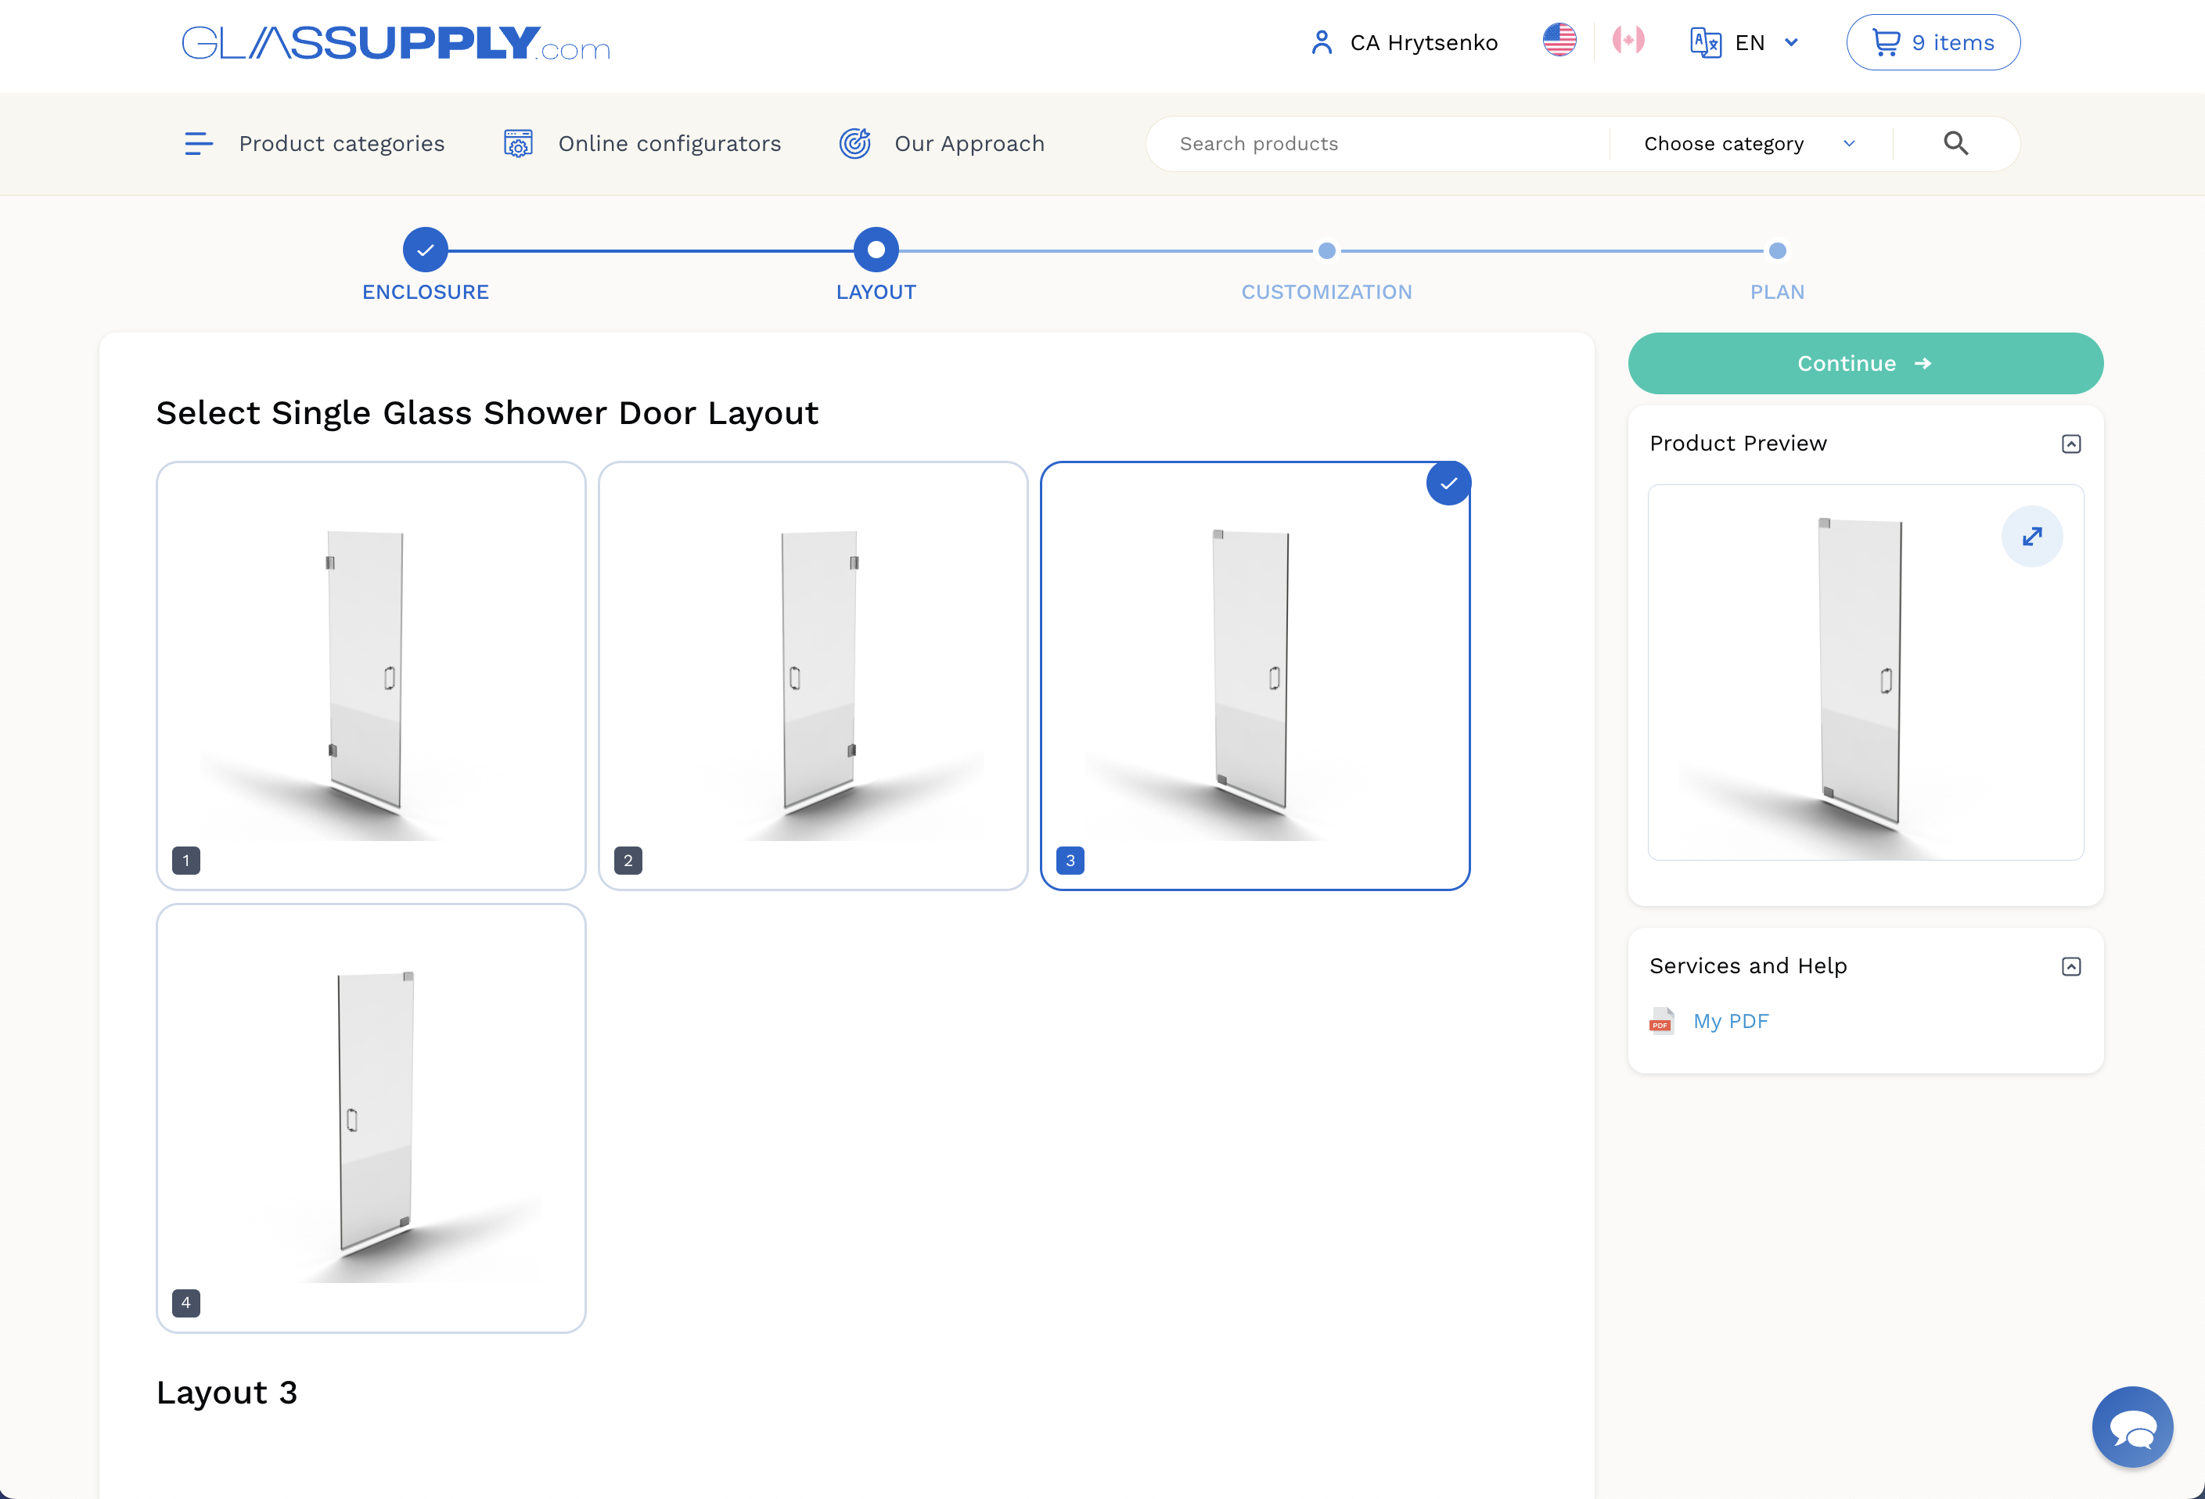Viewport: 2205px width, 1499px height.
Task: Click the Continue button
Action: (x=1865, y=363)
